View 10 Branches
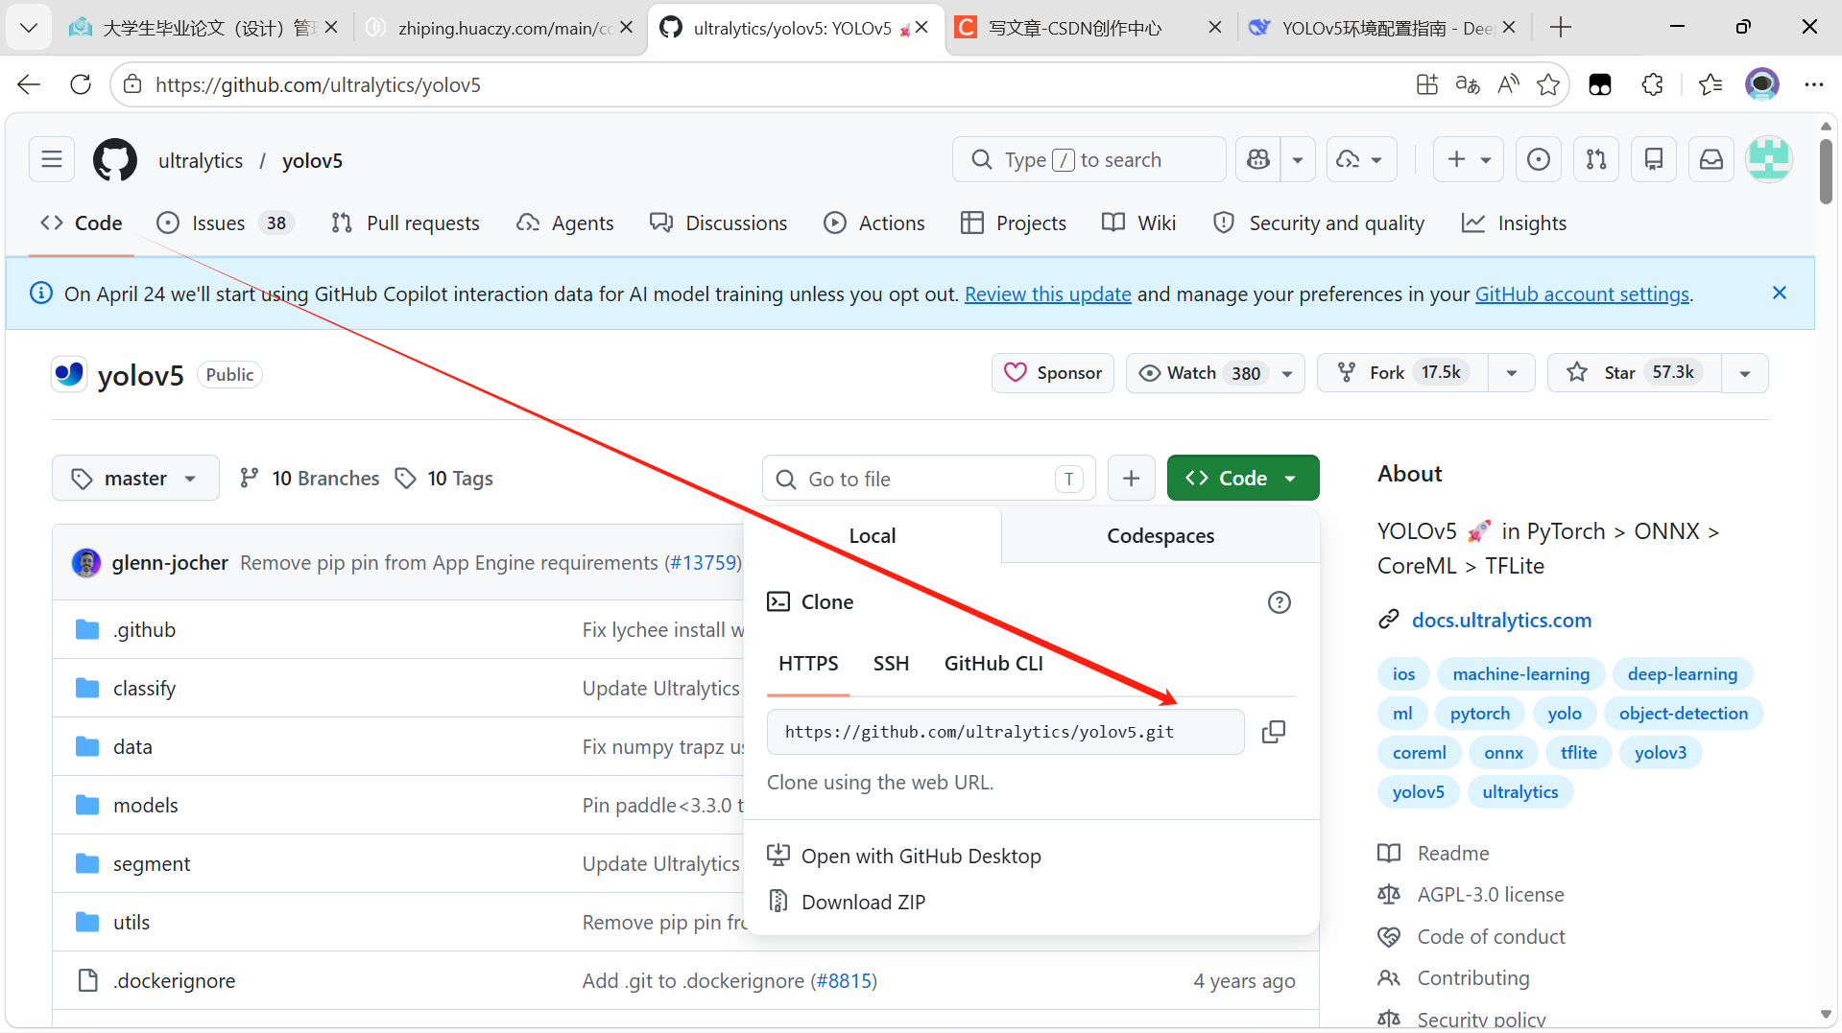Screen dimensions: 1842x1033 coord(309,478)
